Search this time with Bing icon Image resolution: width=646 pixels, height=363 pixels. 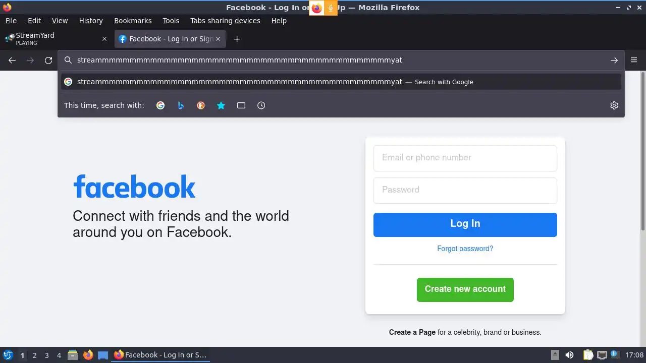[181, 105]
